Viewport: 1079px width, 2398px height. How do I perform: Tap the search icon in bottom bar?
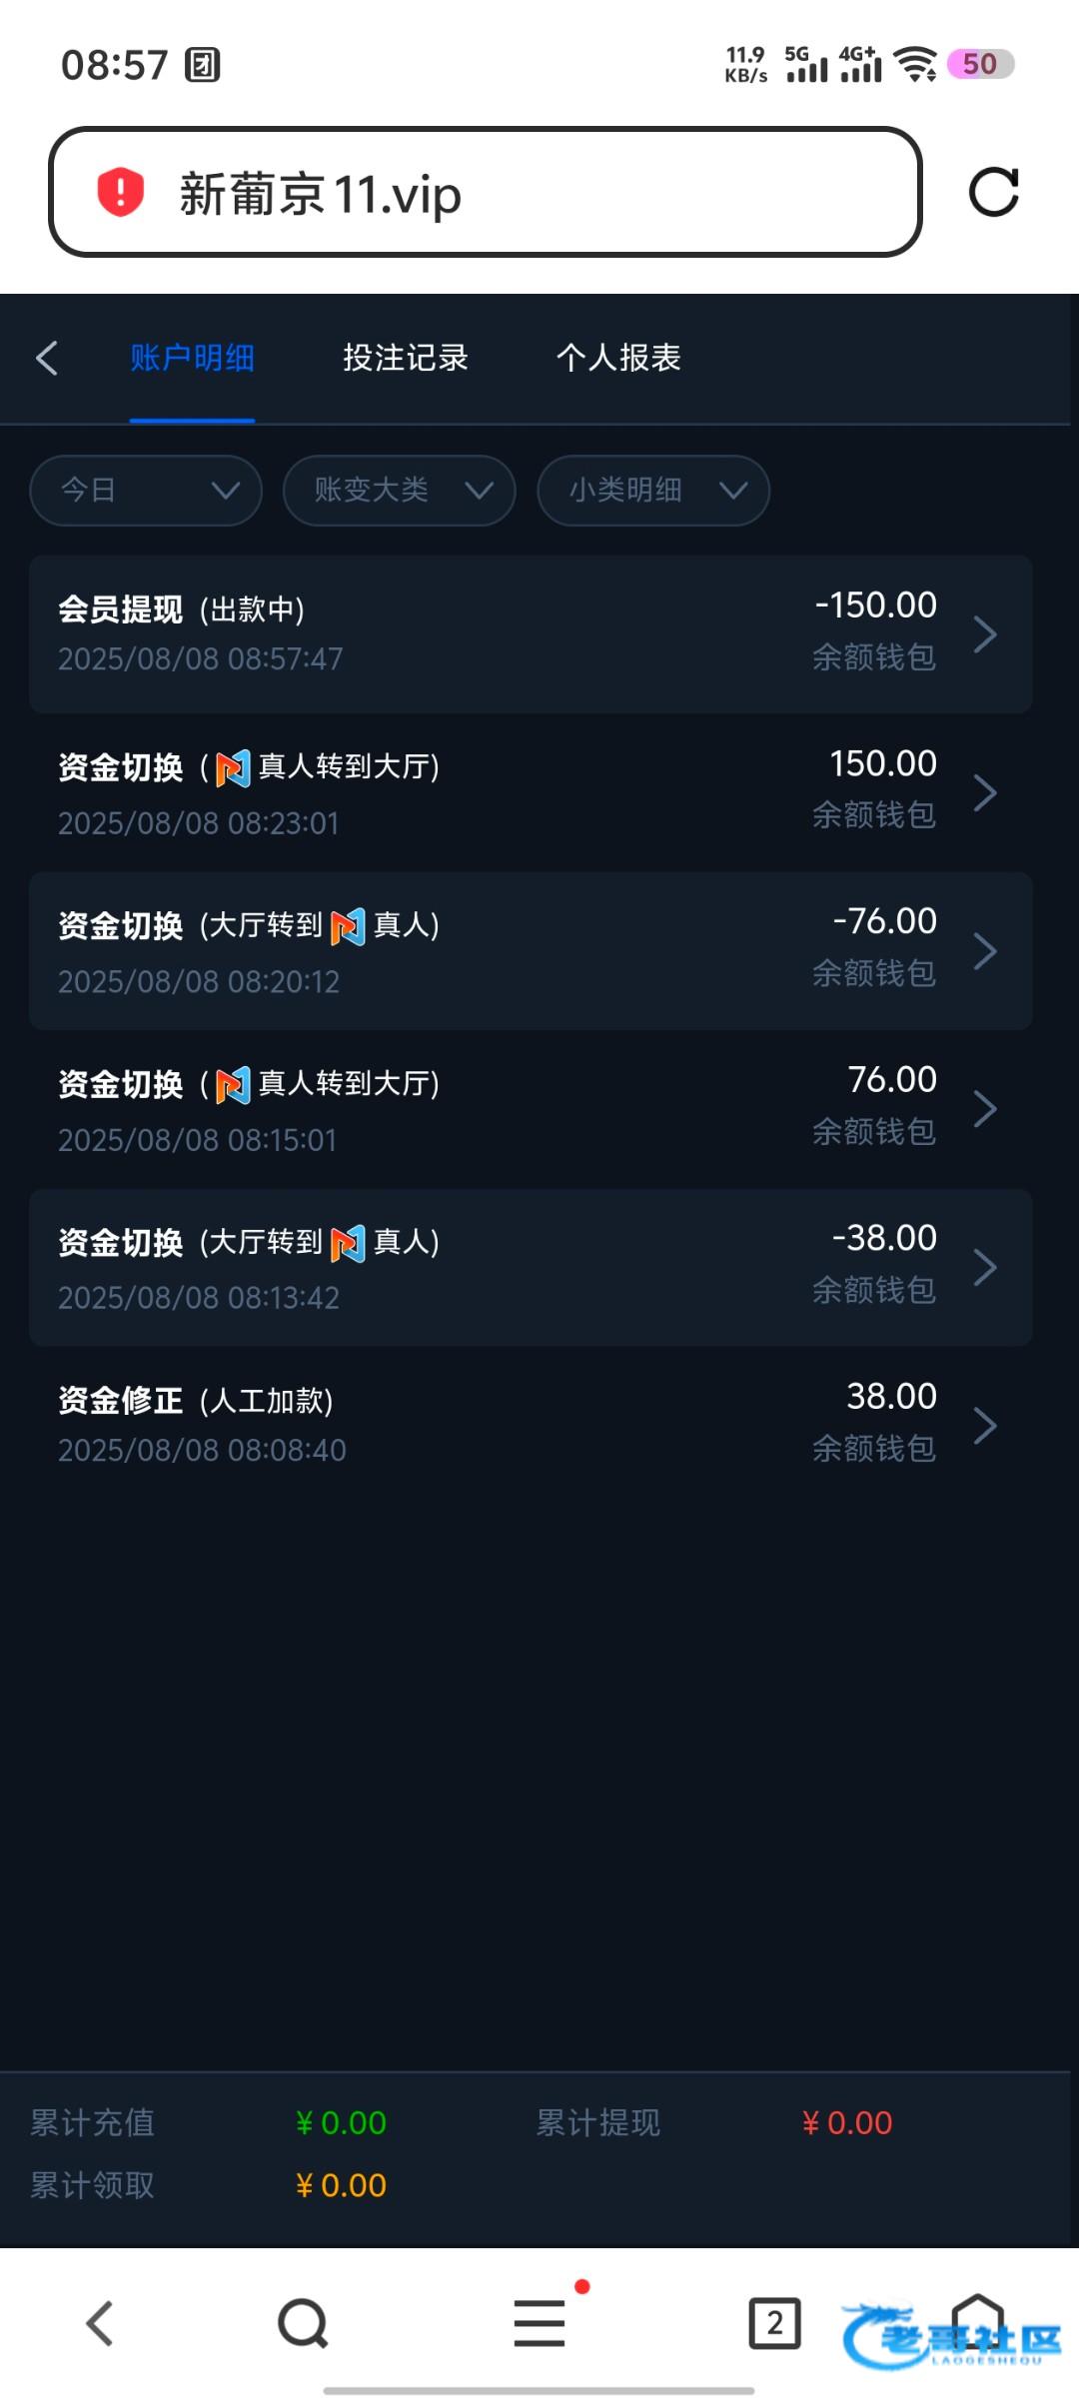coord(303,2323)
